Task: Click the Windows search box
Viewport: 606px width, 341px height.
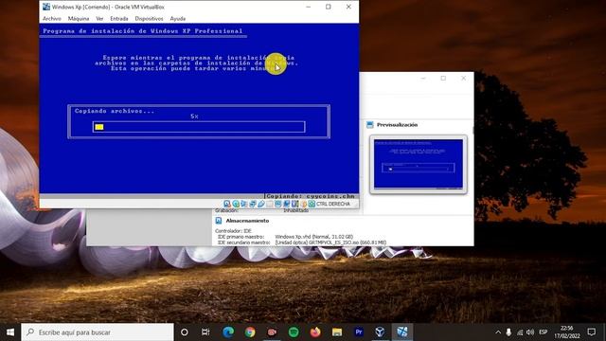Action: [98, 332]
